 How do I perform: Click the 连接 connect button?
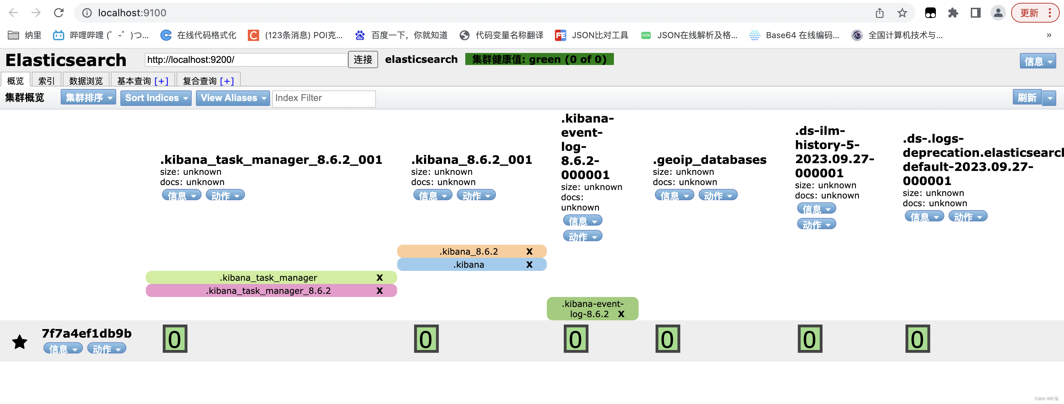[363, 60]
